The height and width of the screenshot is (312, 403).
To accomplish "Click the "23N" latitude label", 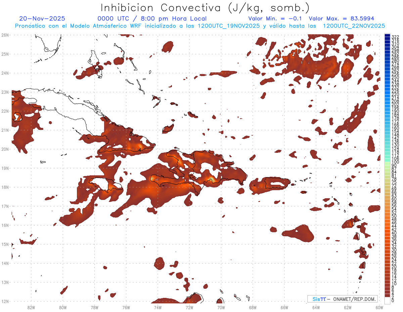I will click(5, 92).
